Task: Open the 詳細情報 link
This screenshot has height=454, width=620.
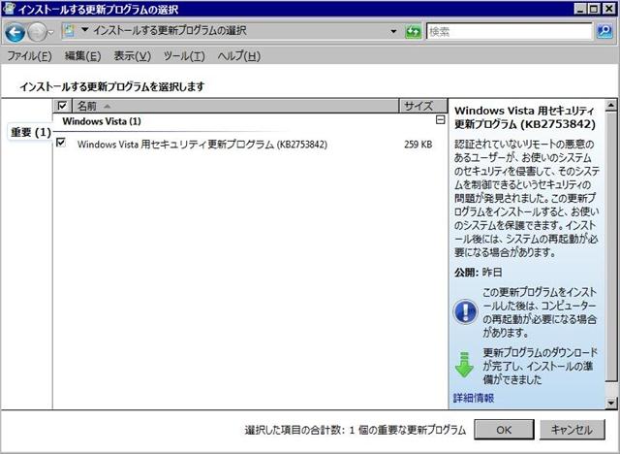Action: tap(474, 398)
